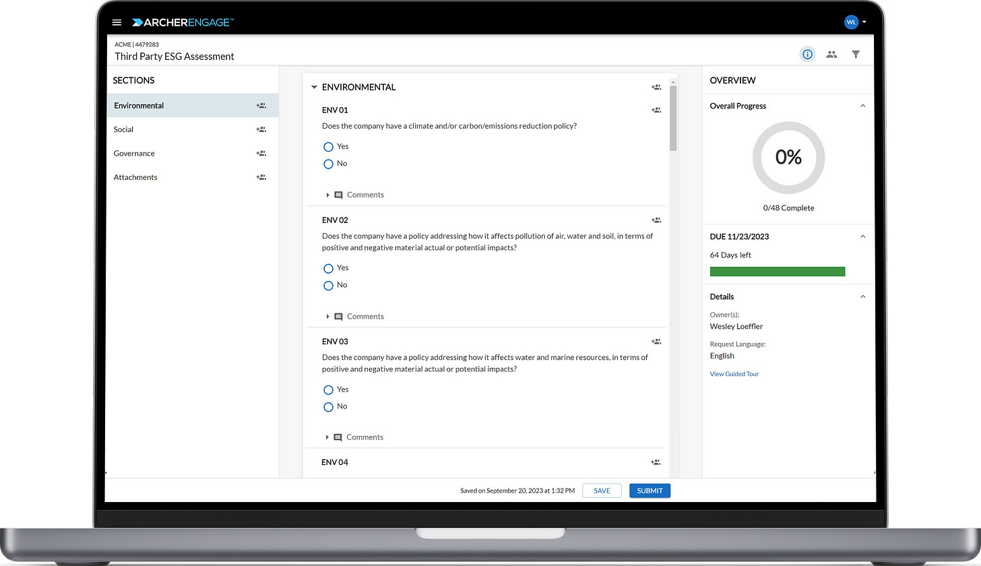Viewport: 981px width, 566px height.
Task: Assign user to Attachments section
Action: coord(261,177)
